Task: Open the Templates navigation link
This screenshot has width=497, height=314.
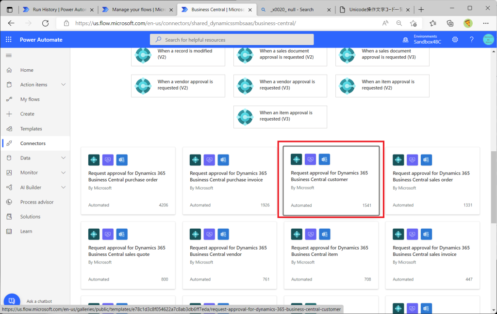Action: (31, 128)
